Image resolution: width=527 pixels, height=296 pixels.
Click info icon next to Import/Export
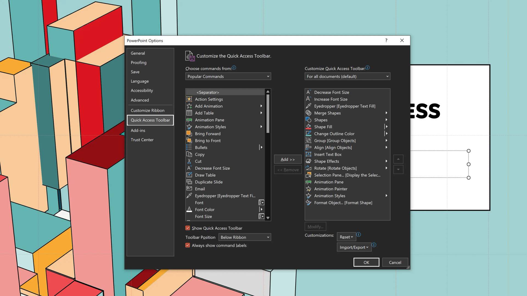coord(374,245)
